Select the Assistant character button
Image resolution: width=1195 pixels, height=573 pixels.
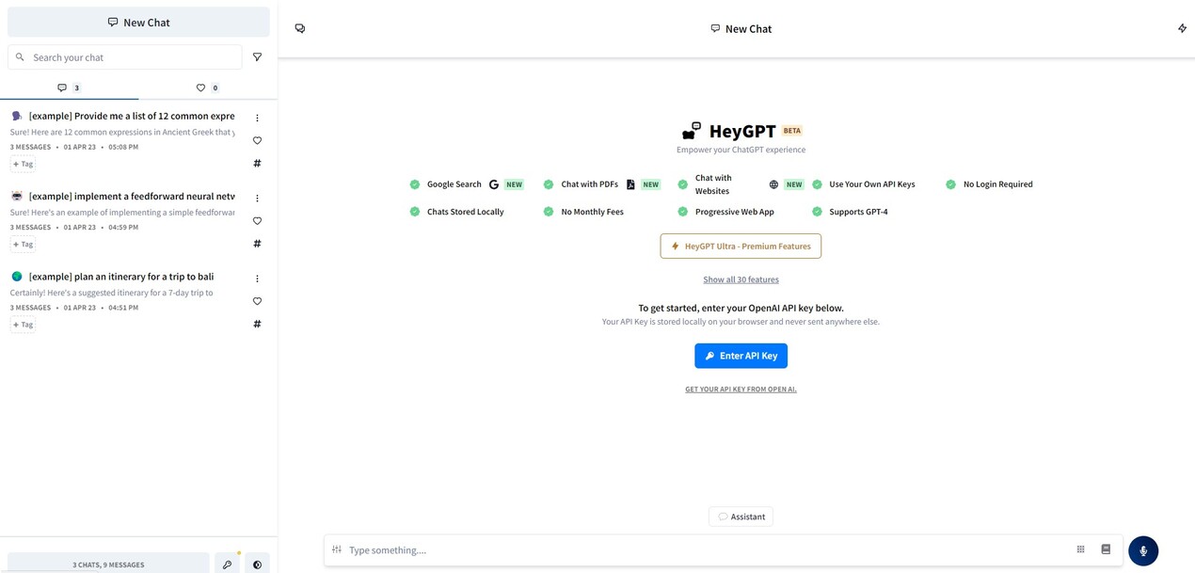pos(741,517)
